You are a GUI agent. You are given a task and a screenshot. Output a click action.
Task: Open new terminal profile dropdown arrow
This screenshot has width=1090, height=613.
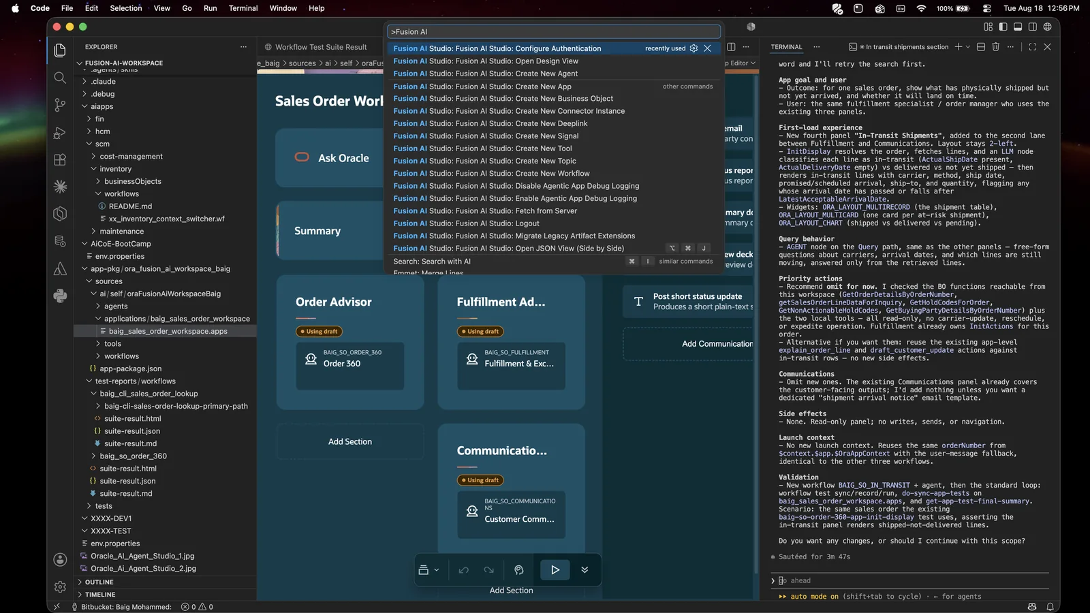(968, 47)
